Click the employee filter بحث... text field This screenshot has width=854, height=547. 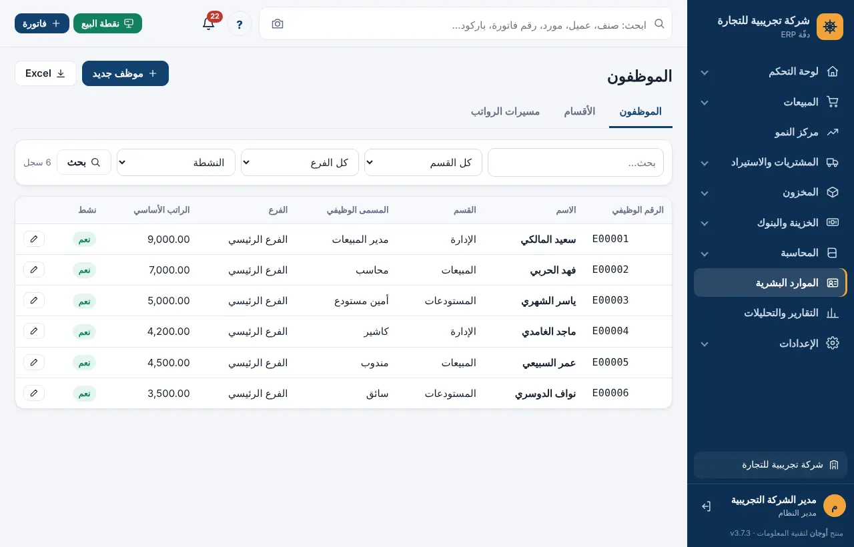pos(576,162)
